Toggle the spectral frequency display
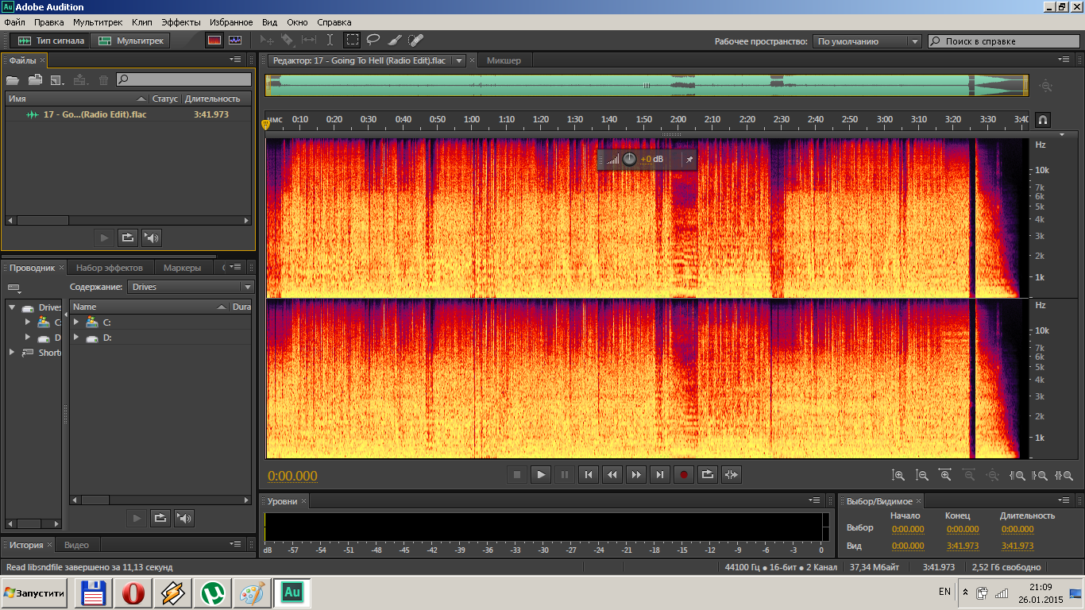The width and height of the screenshot is (1085, 610). point(214,40)
